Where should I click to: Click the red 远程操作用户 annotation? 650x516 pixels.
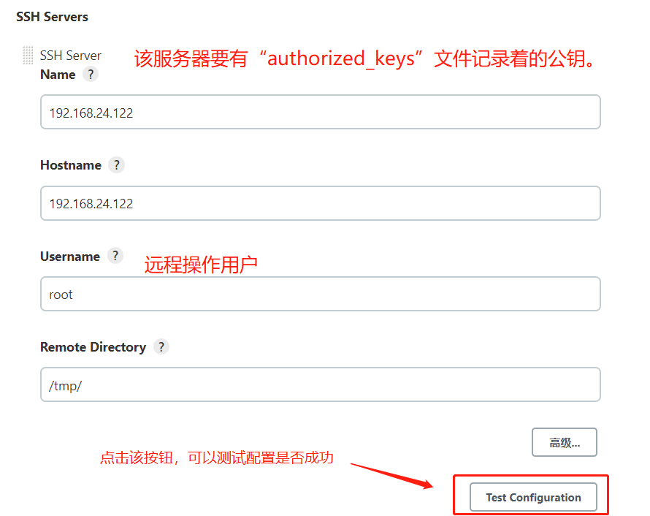click(201, 265)
